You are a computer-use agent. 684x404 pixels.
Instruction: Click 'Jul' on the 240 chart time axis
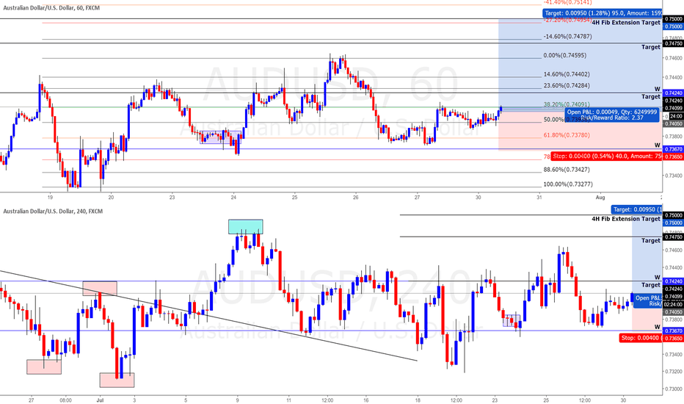point(100,400)
